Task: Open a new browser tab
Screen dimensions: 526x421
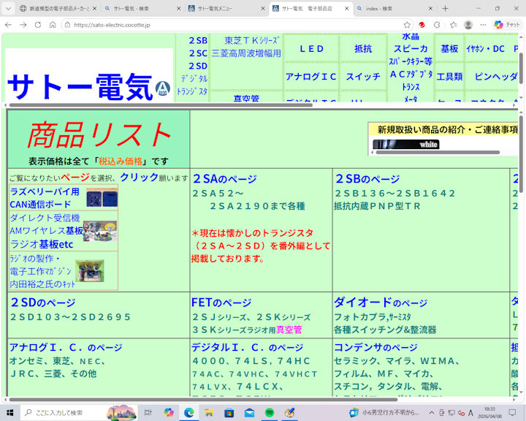Action: pyautogui.click(x=445, y=8)
